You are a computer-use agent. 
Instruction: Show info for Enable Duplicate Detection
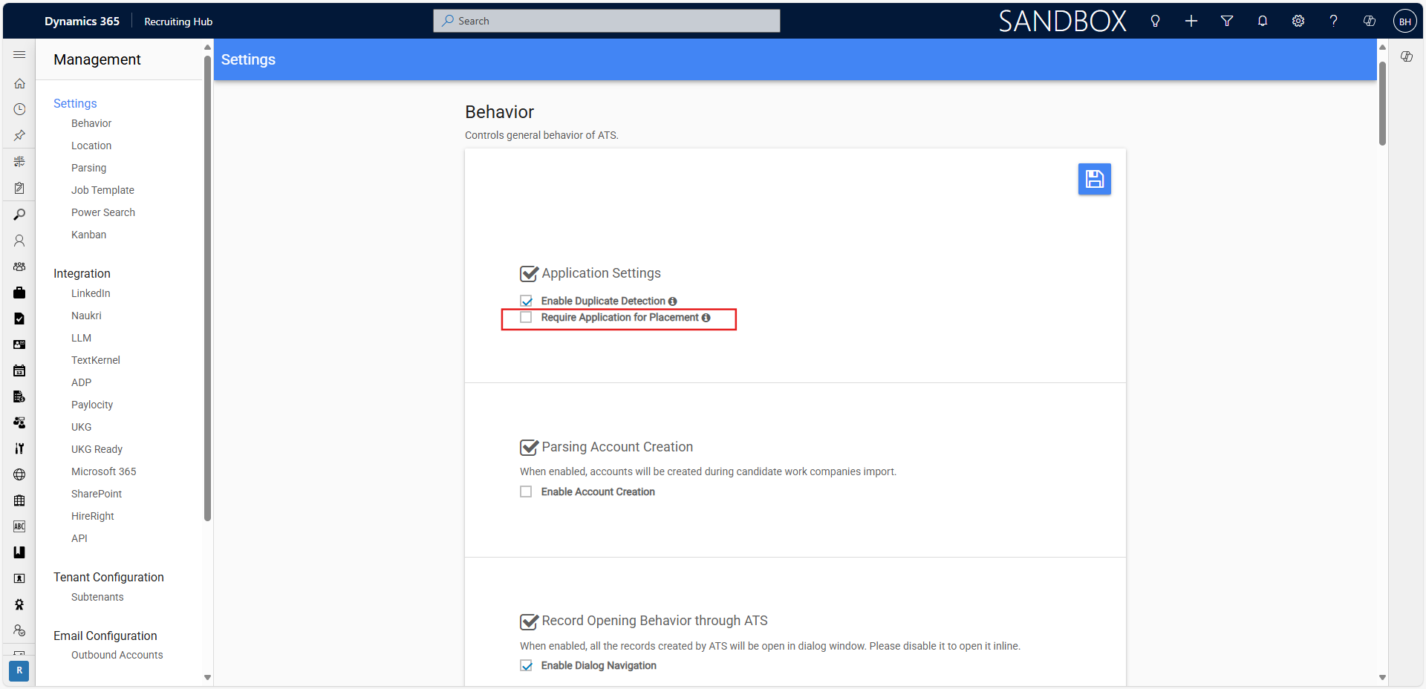(x=672, y=301)
